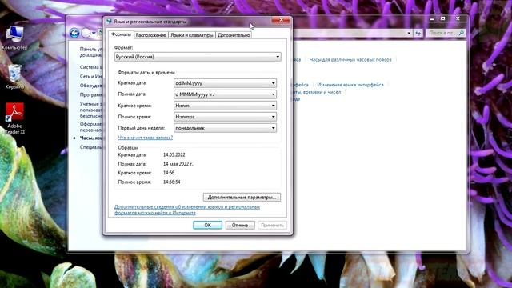The height and width of the screenshot is (288, 512).
Task: Select the sample short date 14.05.2022
Action: pyautogui.click(x=174, y=154)
